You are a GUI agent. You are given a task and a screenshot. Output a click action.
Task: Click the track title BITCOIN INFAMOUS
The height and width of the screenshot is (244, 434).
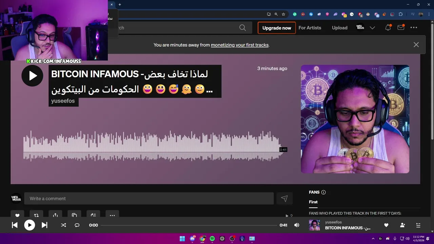tap(132, 81)
